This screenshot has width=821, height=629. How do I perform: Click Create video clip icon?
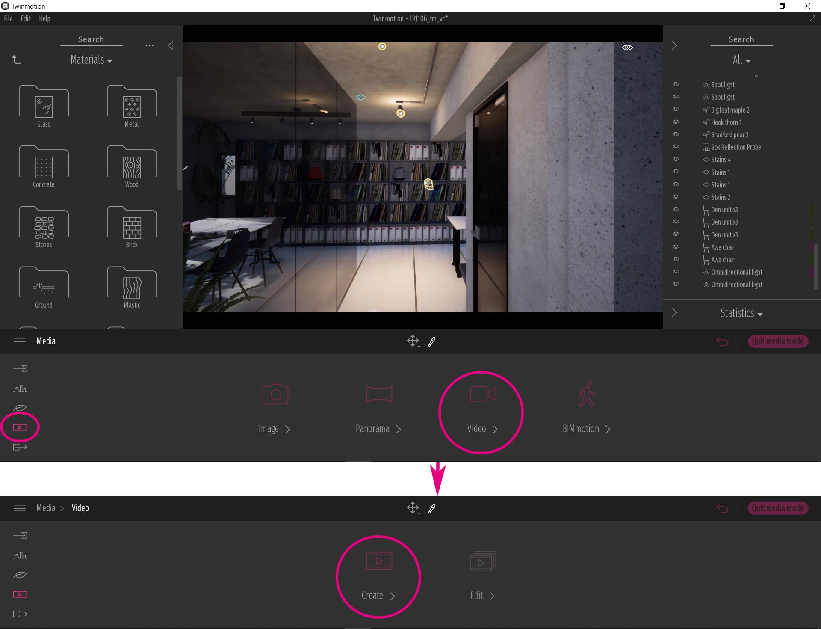point(379,561)
